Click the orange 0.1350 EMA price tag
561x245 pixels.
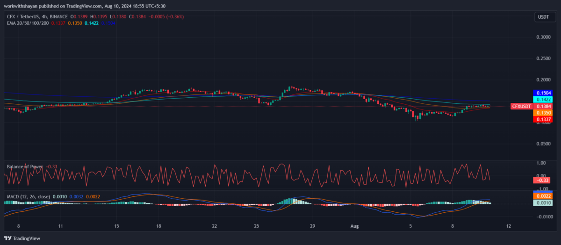pyautogui.click(x=543, y=113)
